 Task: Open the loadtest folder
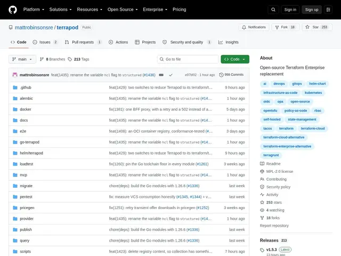click(x=26, y=164)
